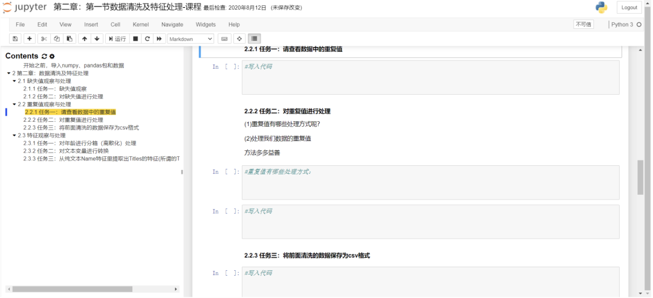Move selected cell up arrow
Screen dimensions: 653x298
[x=85, y=39]
